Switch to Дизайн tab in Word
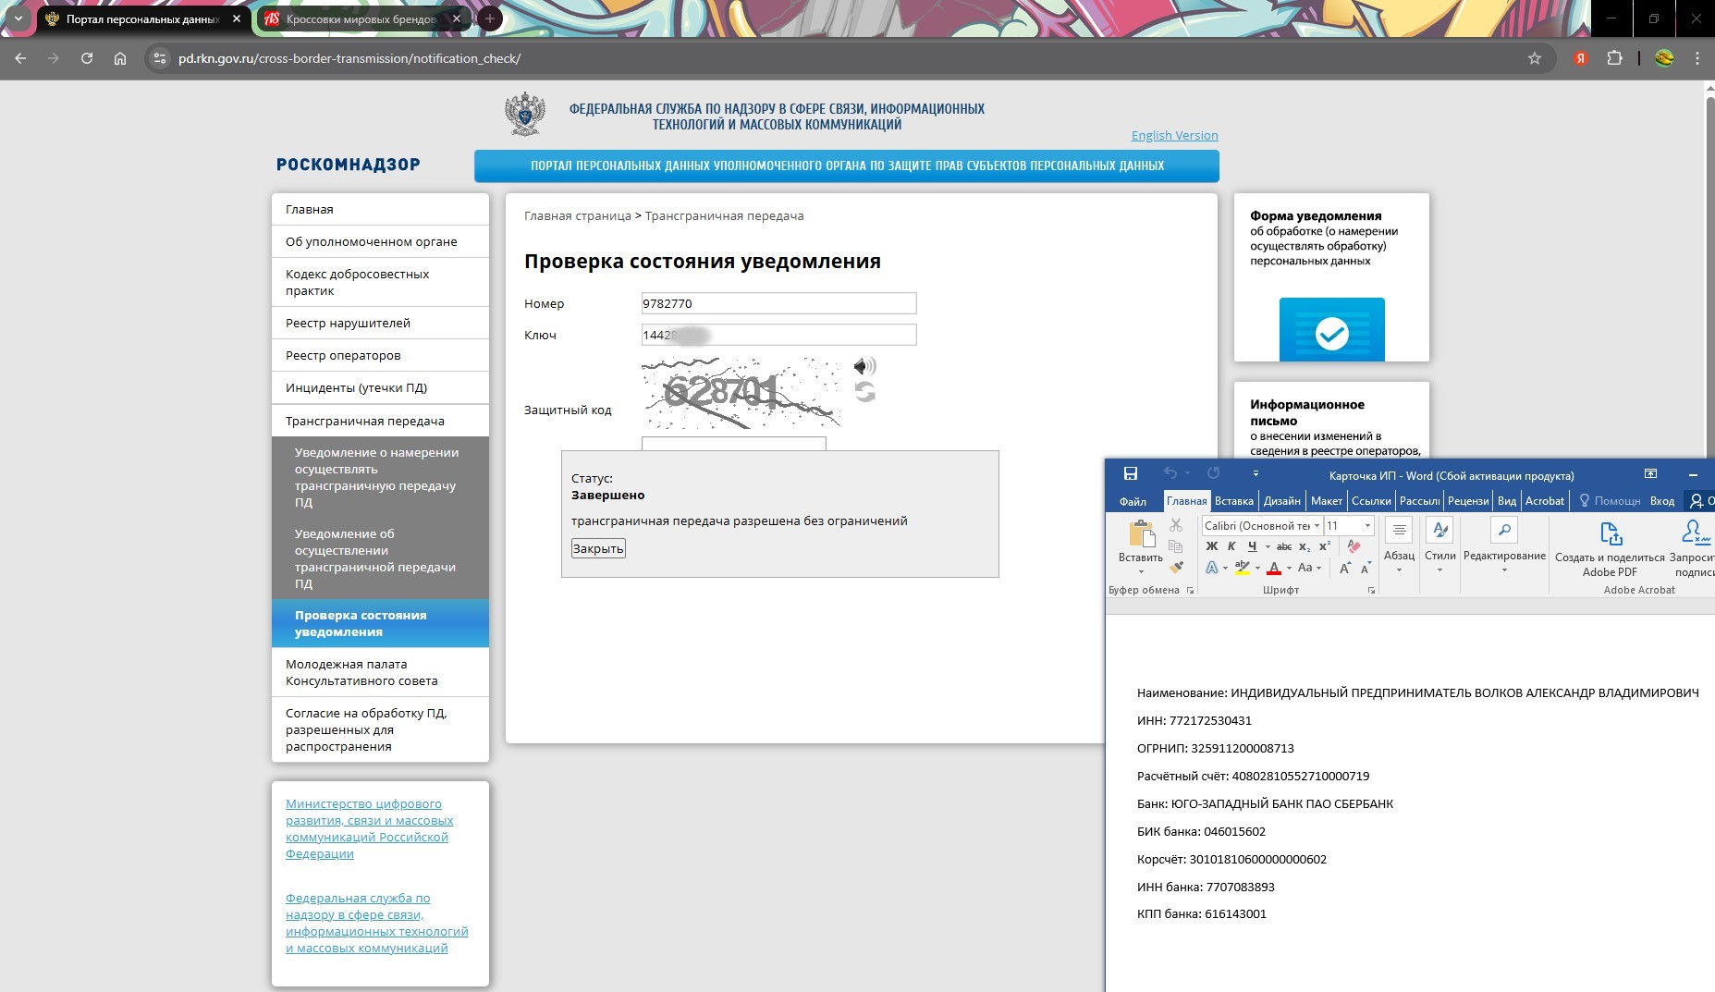The width and height of the screenshot is (1715, 992). pyautogui.click(x=1282, y=501)
